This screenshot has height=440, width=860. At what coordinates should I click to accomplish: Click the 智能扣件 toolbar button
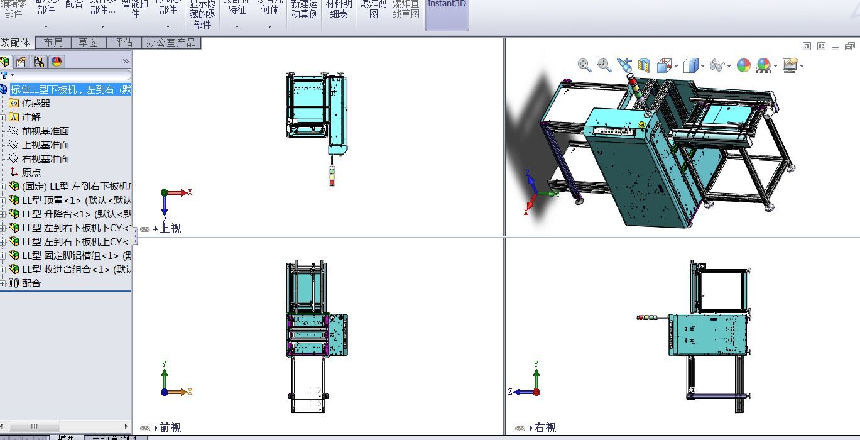[135, 9]
